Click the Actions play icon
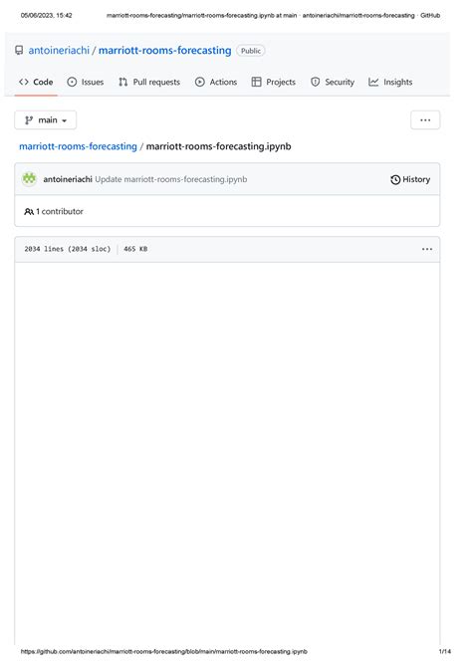Screen dimensions: 472x667 pos(199,82)
